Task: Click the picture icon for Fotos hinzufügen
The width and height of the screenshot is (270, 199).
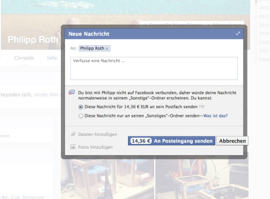Action: (x=73, y=147)
